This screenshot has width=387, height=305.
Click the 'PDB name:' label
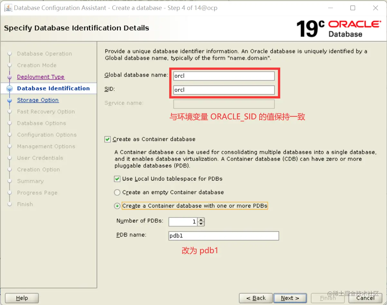coord(131,235)
